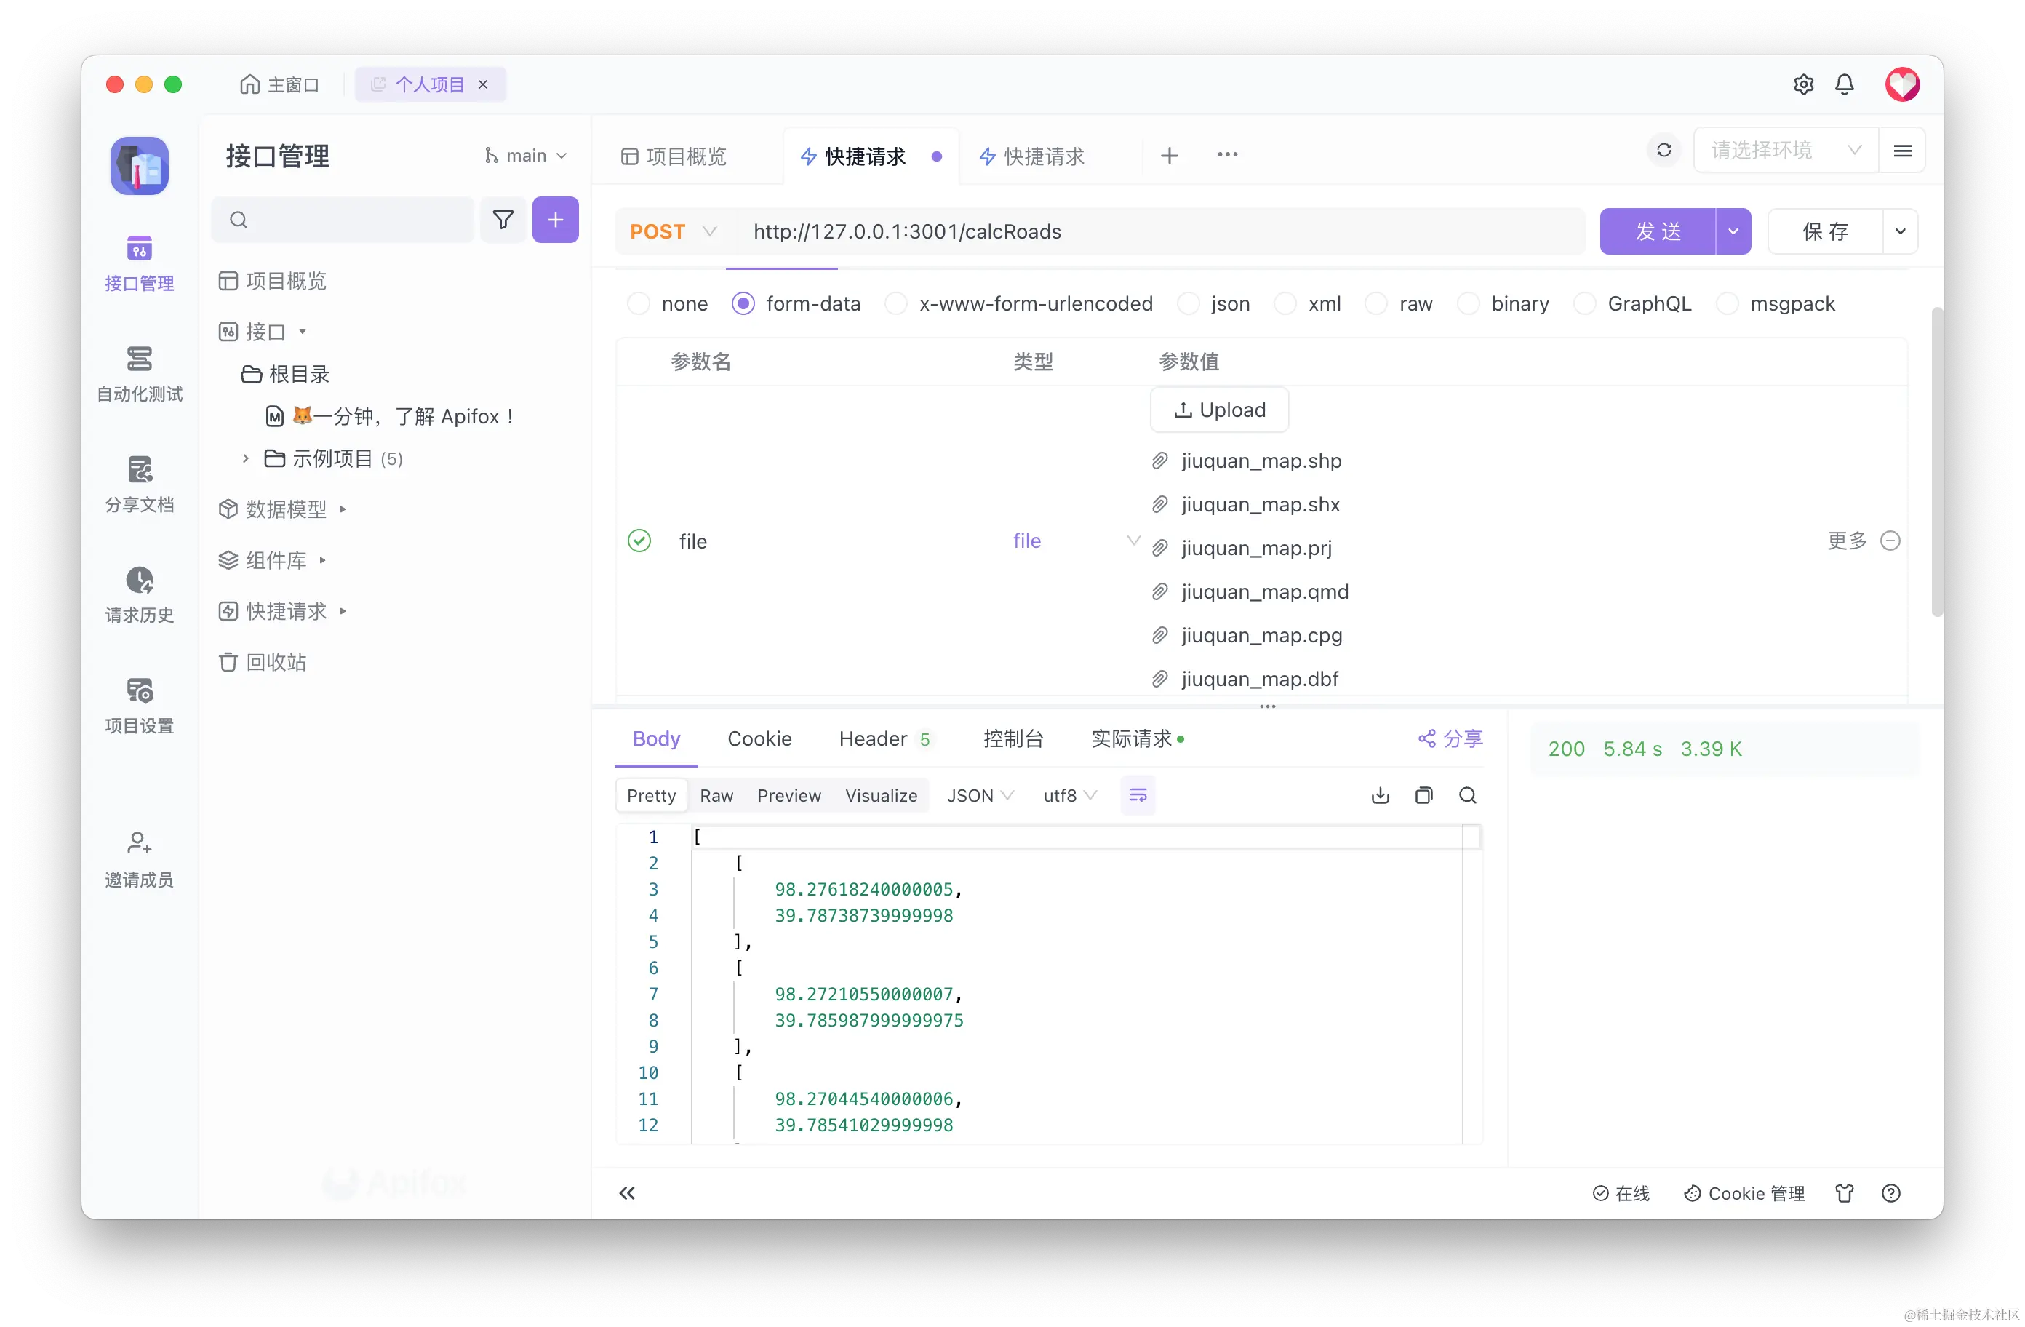This screenshot has width=2025, height=1327.
Task: Select the json body type radio
Action: [1188, 304]
